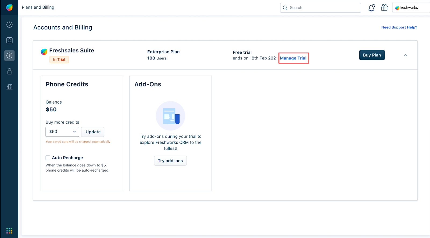Open the organization building icon in the sidebar
The height and width of the screenshot is (238, 430).
point(9,87)
